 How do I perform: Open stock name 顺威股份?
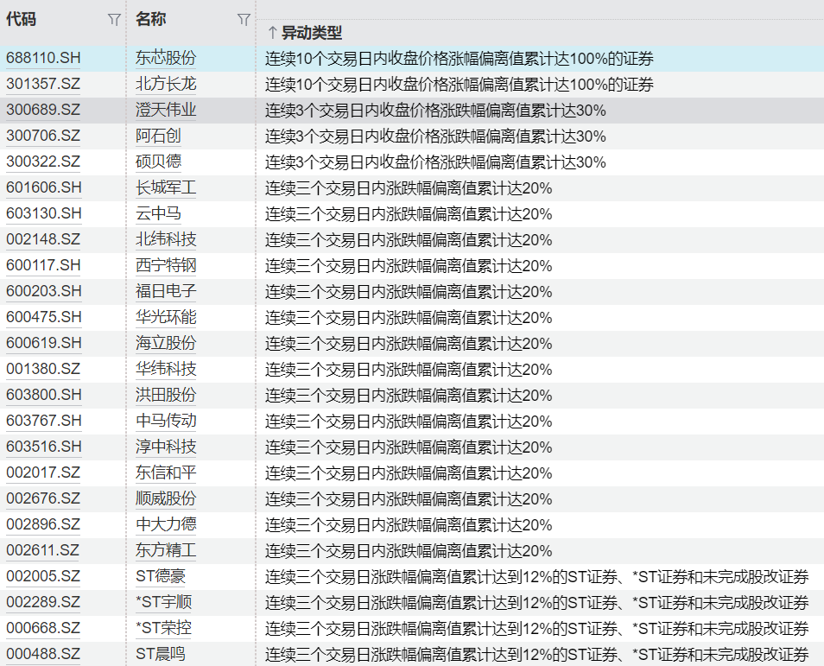coord(166,498)
